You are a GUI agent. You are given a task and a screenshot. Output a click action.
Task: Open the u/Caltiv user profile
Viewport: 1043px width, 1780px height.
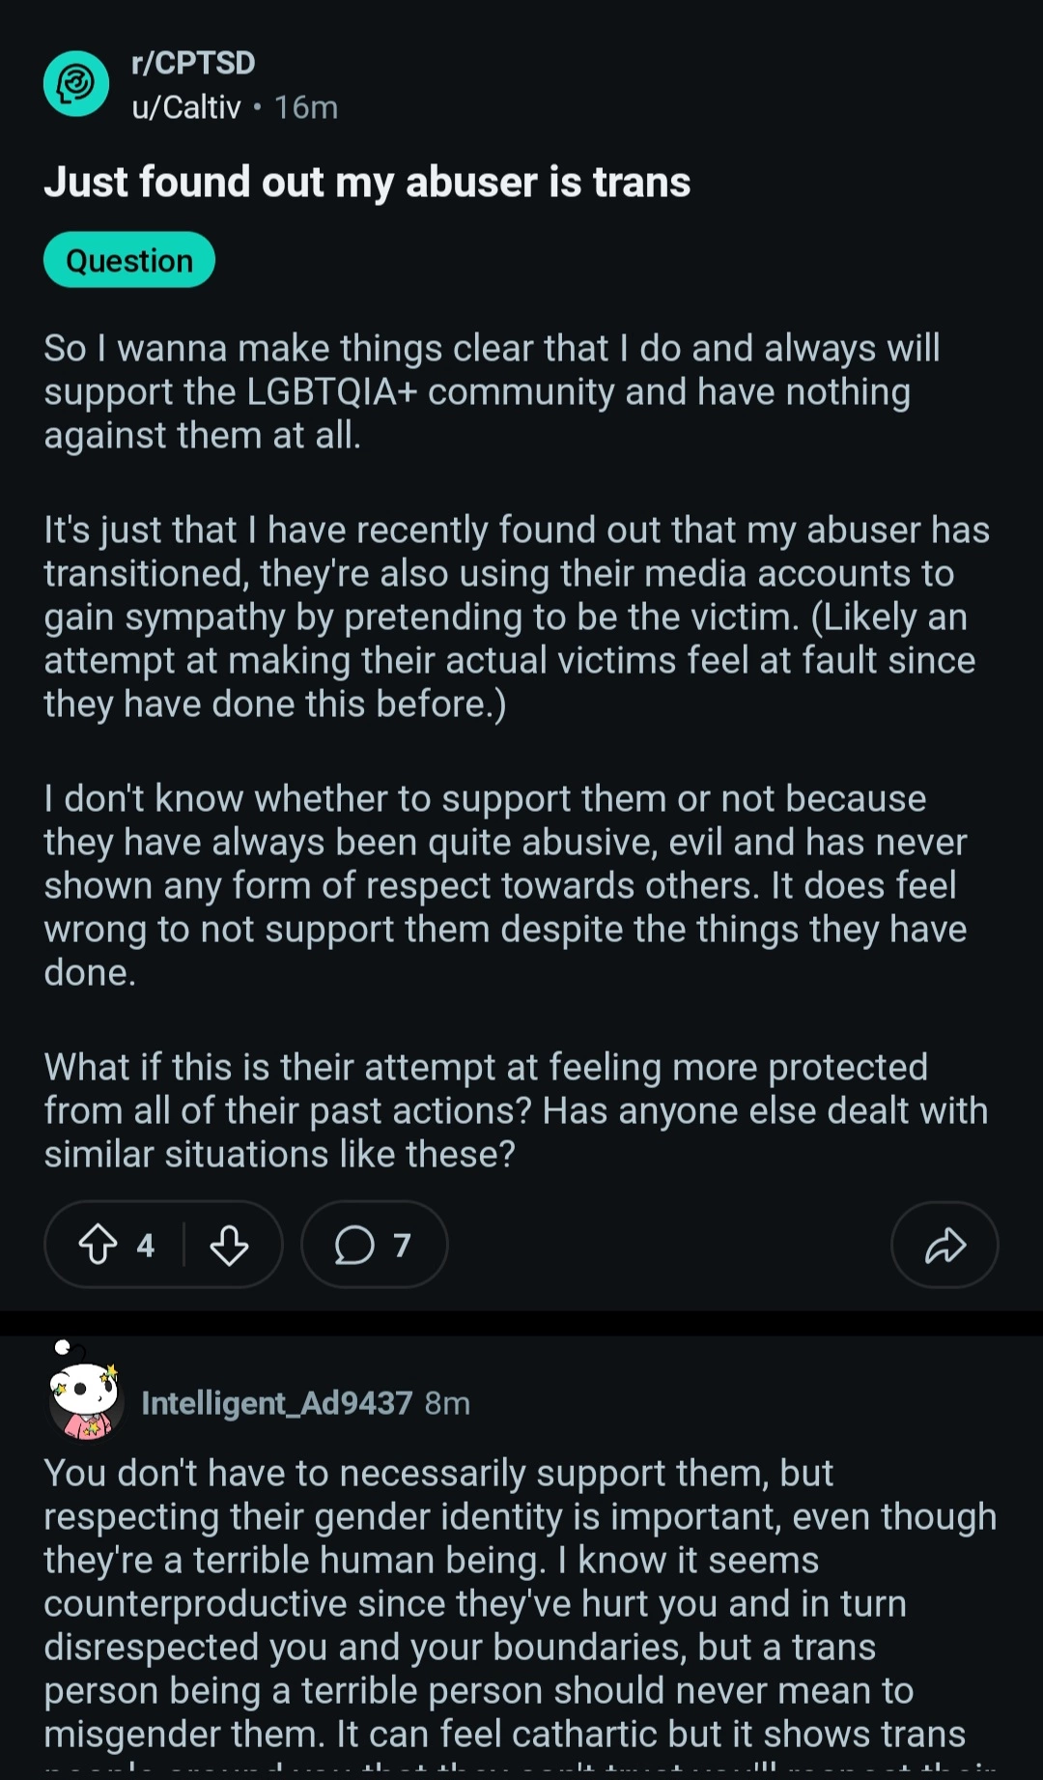[x=186, y=107]
